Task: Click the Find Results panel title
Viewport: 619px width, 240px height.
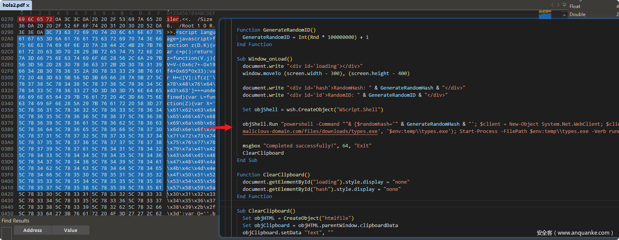Action: point(15,221)
